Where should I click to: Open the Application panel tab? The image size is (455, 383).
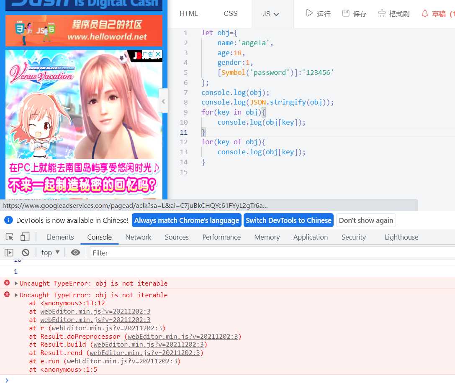[x=311, y=237]
